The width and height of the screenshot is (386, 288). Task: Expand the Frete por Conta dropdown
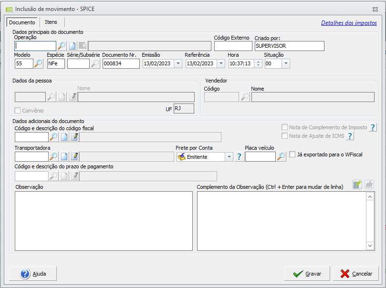[229, 157]
